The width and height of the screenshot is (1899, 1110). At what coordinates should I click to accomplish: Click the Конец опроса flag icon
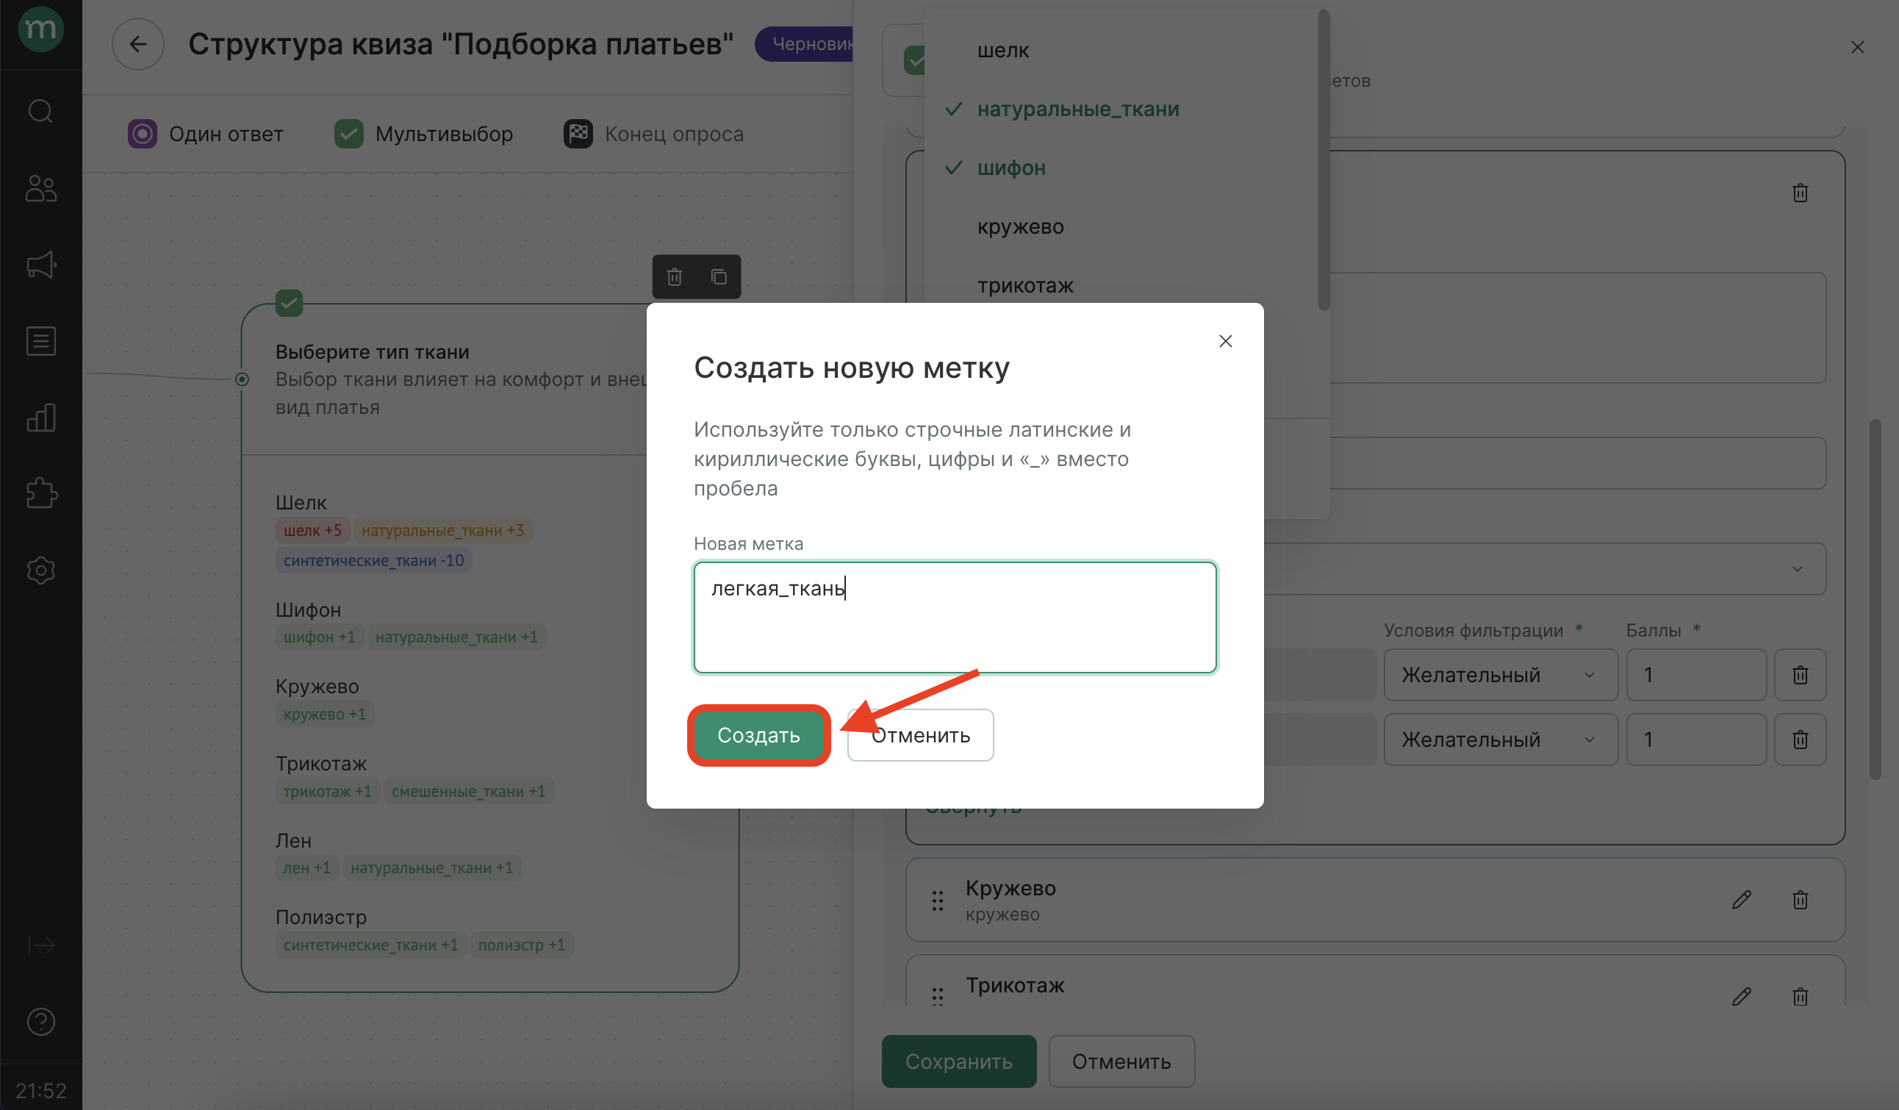[578, 134]
